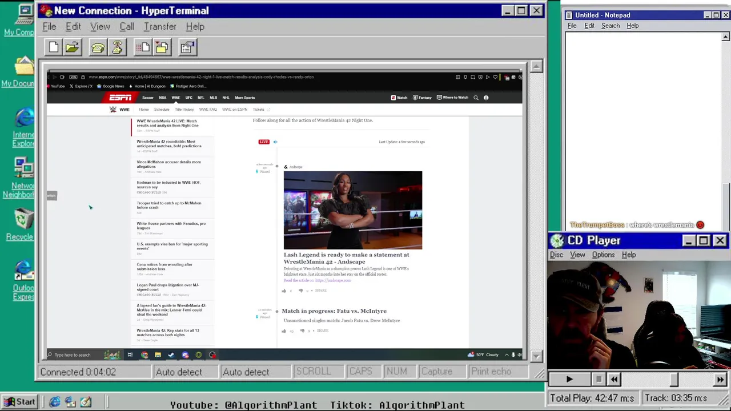Click the Properties icon in HyperTerminal toolbar
Screen dimensions: 731x411
187,47
